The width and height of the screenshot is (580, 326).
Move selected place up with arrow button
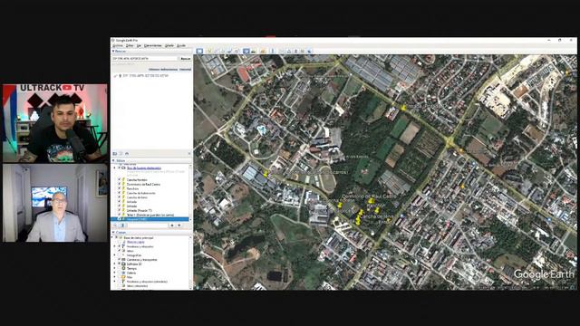pos(172,225)
